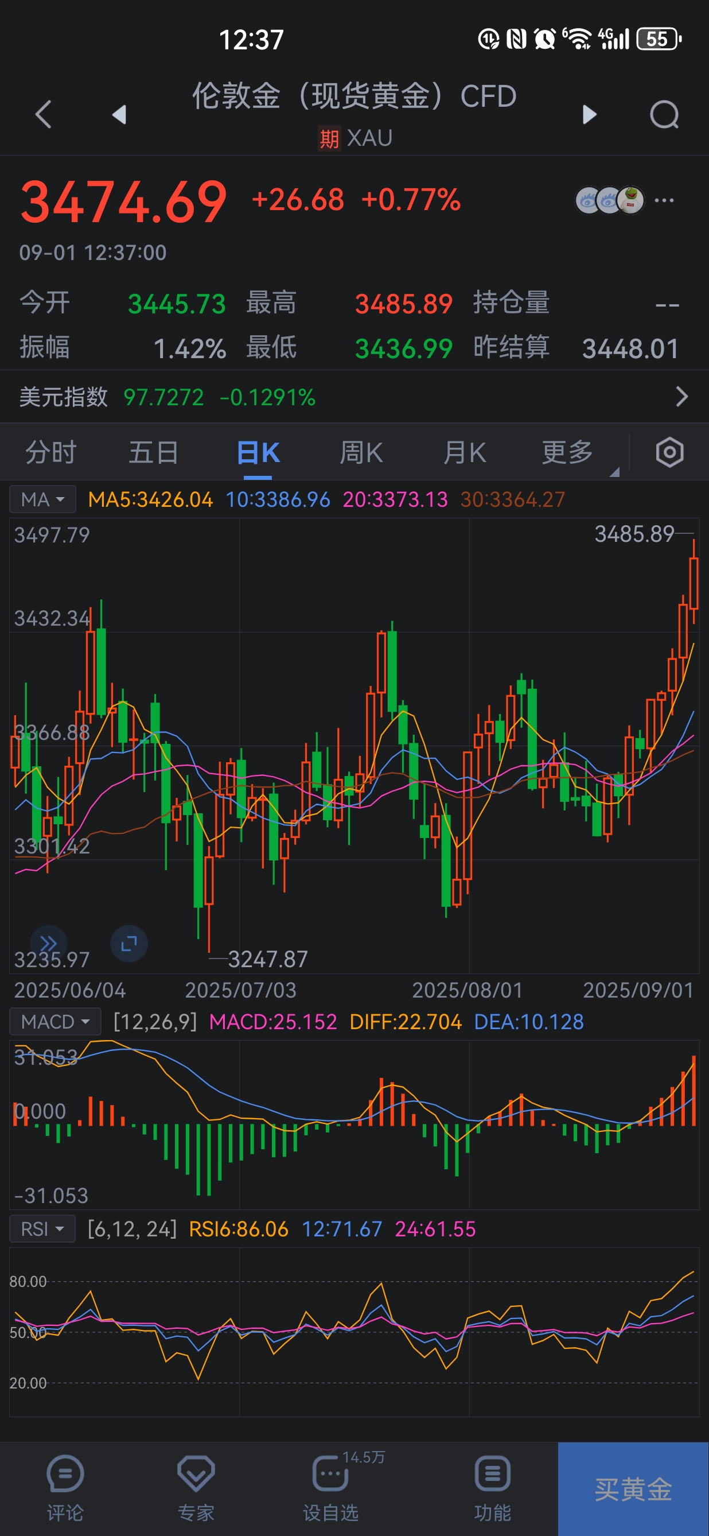Open the 美元指数 dollar index row
Viewport: 709px width, 1536px height.
coord(354,397)
